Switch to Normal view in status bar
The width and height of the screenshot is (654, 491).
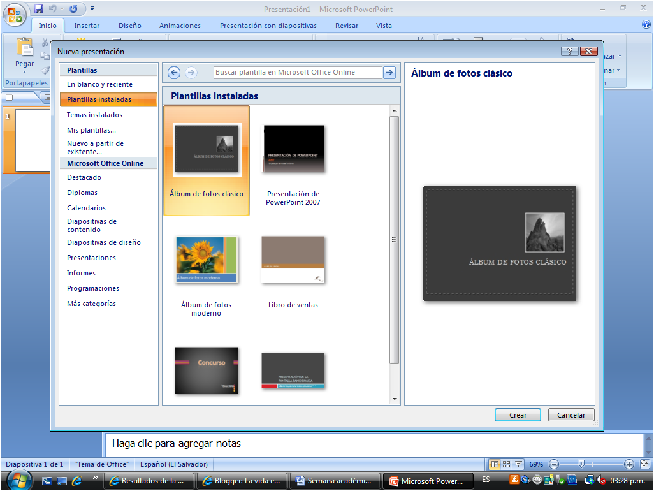coord(495,464)
